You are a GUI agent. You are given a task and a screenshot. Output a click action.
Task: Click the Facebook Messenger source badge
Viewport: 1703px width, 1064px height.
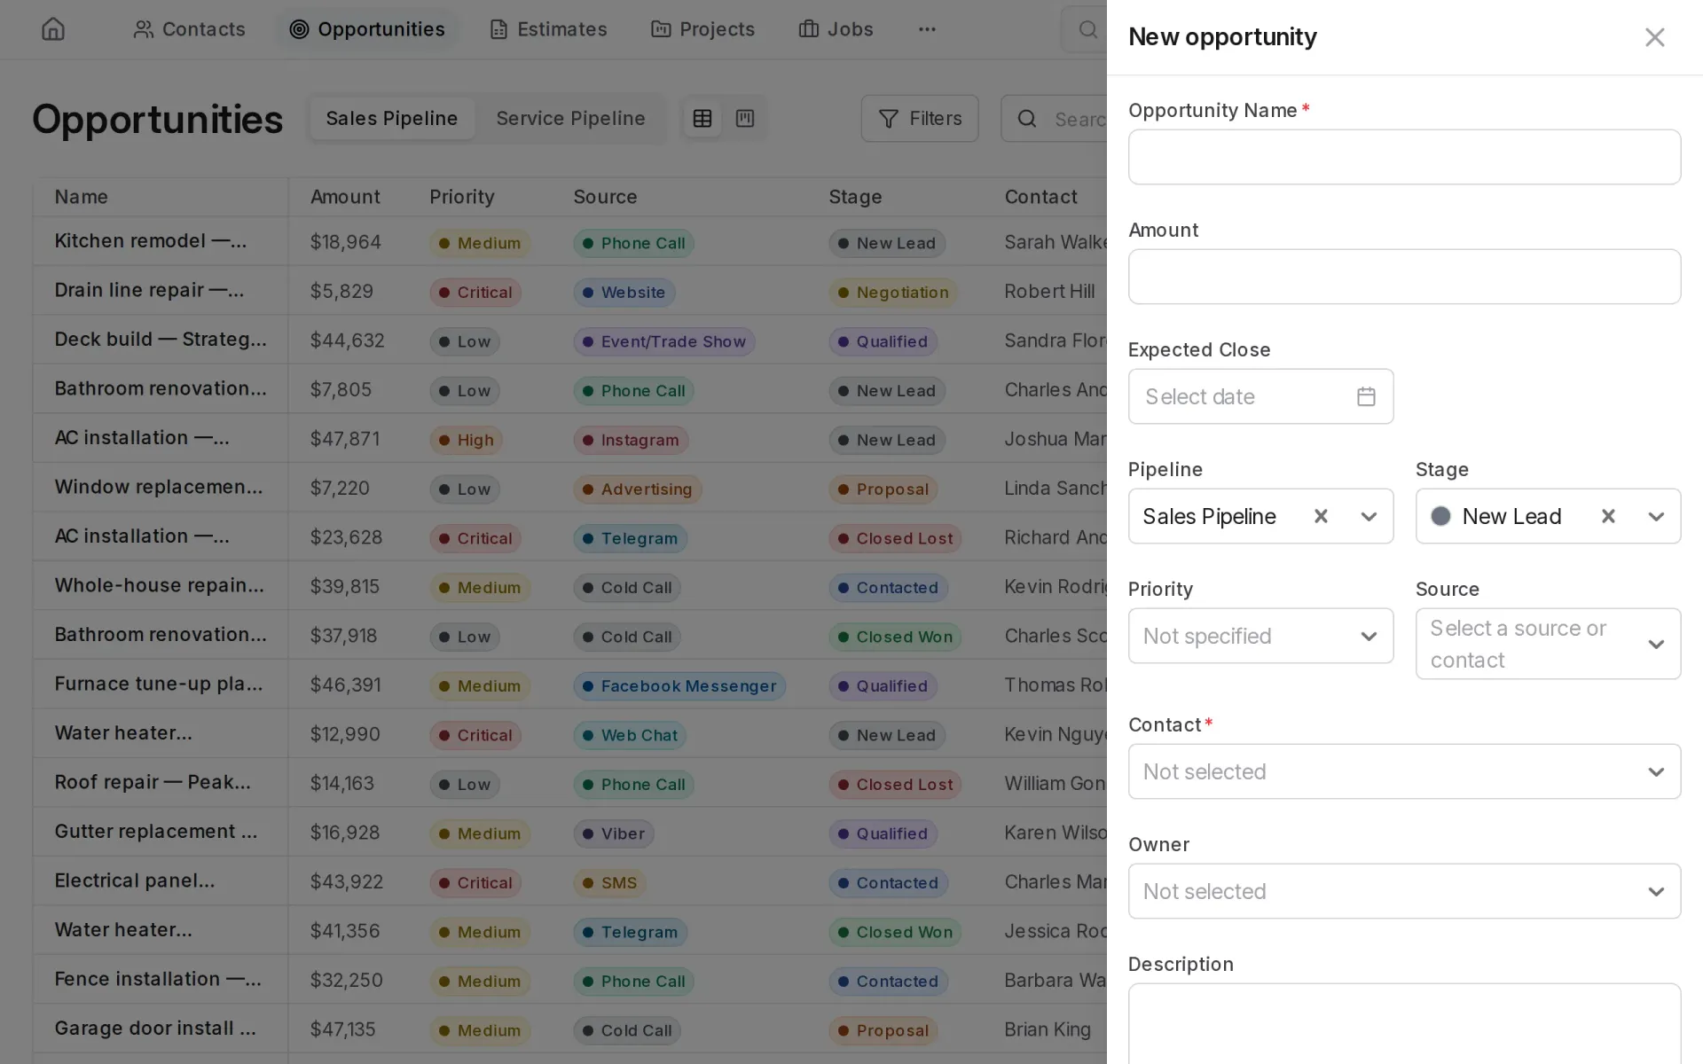(x=679, y=686)
